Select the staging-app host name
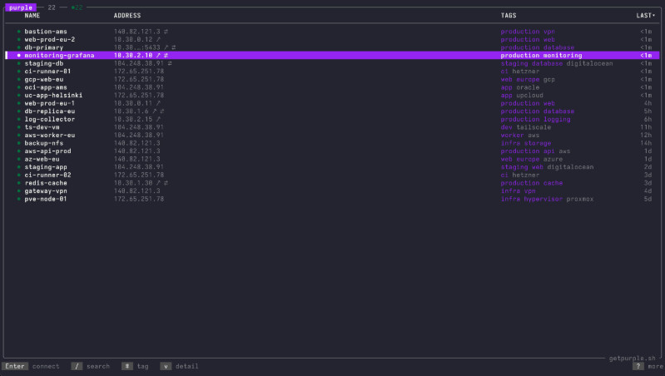The width and height of the screenshot is (665, 376). point(46,167)
